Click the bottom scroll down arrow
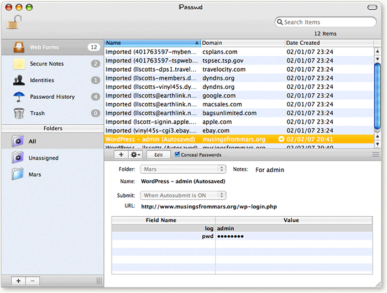The width and height of the screenshot is (387, 293). point(378,145)
